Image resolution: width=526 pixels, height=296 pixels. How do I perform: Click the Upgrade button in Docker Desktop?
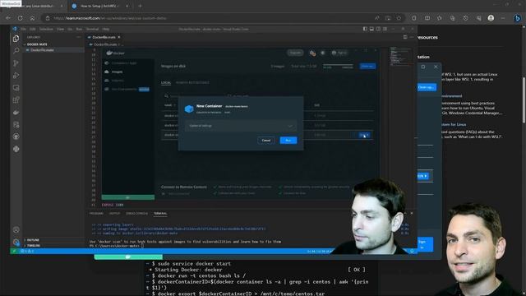click(295, 53)
